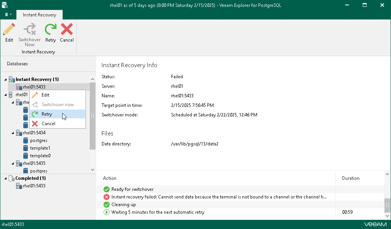
Task: Click the 'Failed' status value
Action: [177, 77]
